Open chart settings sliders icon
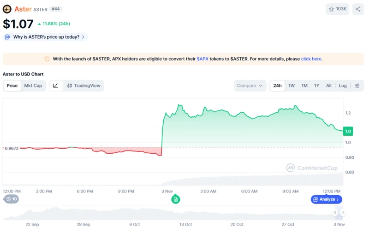 [357, 86]
